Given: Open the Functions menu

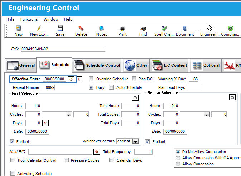Looking at the screenshot, I should tap(29, 19).
